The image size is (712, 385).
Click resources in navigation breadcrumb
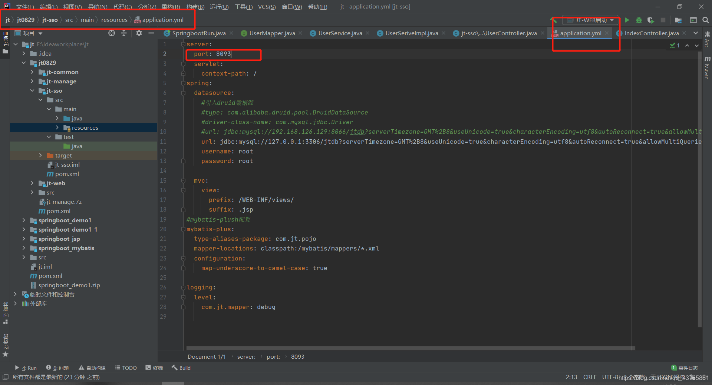(114, 20)
